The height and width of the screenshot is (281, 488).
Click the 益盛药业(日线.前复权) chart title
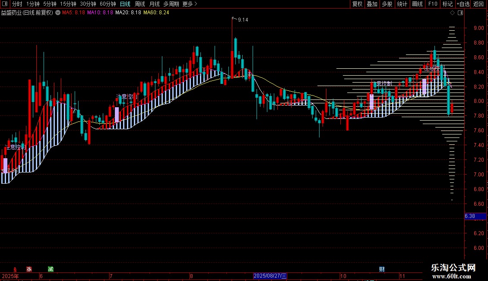point(27,13)
